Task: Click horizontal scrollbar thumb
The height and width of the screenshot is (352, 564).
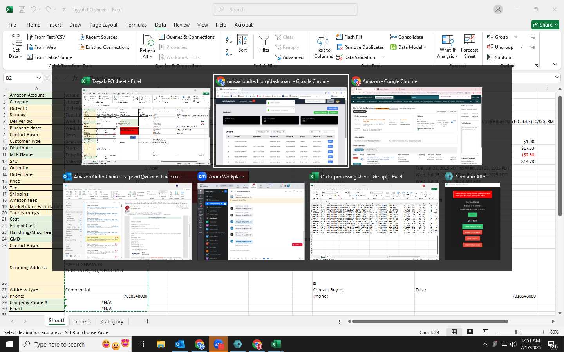Action: (x=430, y=321)
